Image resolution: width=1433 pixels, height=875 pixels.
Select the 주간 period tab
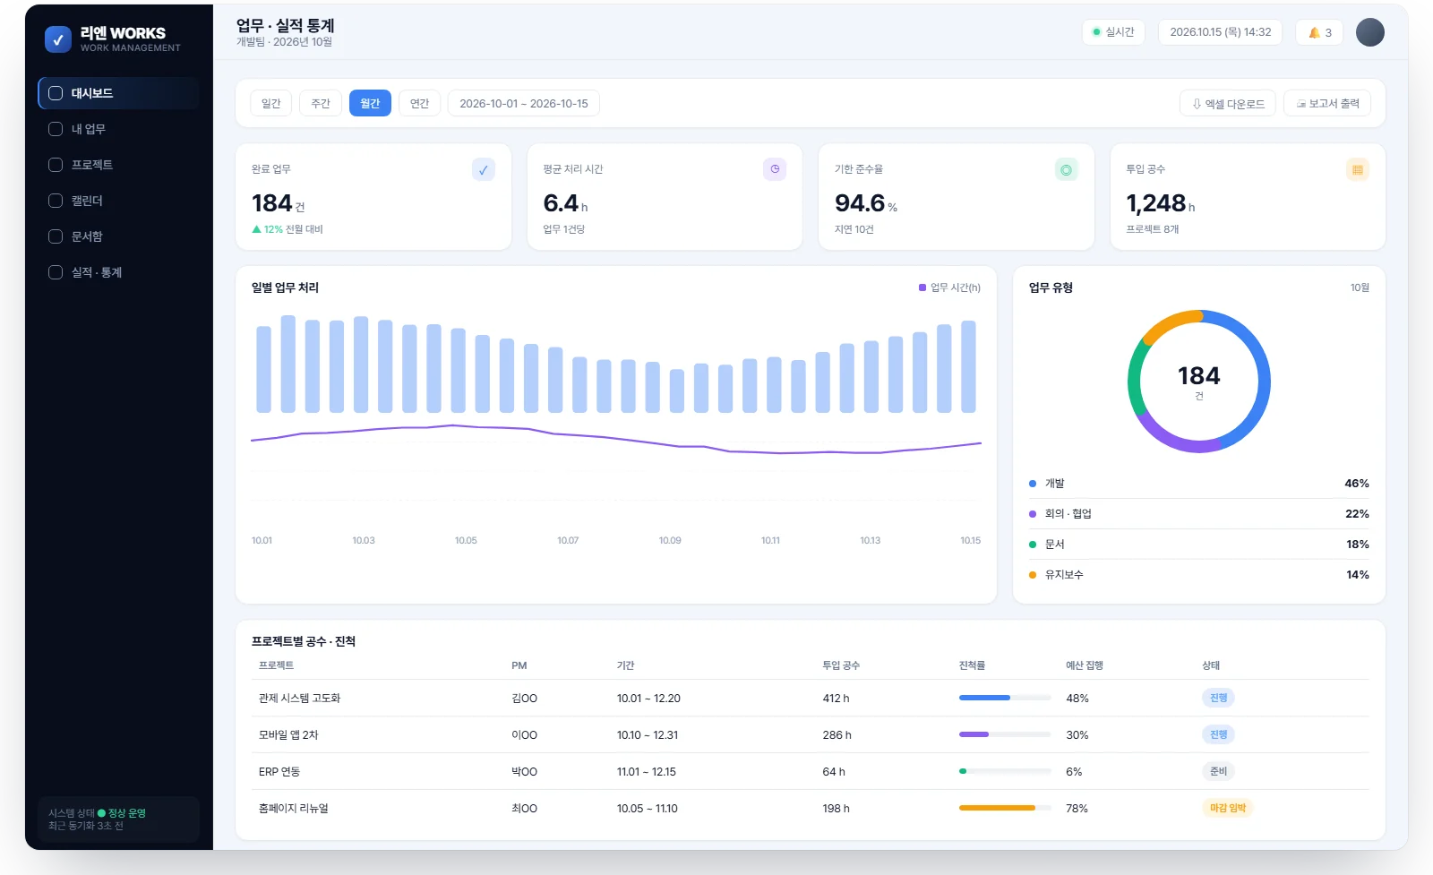[x=321, y=103]
